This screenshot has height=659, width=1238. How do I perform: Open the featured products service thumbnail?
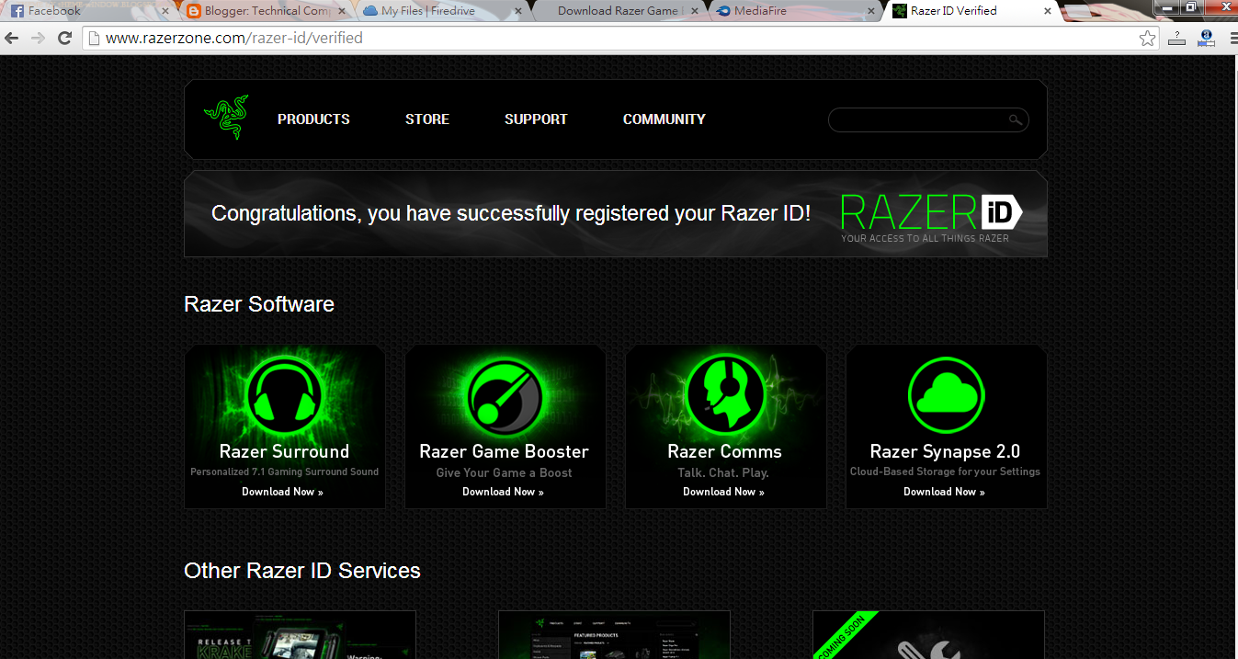[614, 634]
